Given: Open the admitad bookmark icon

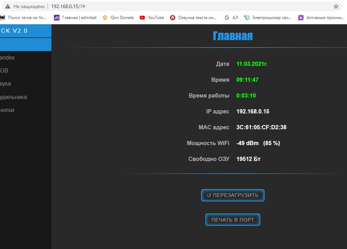Looking at the screenshot, I should pos(57,18).
